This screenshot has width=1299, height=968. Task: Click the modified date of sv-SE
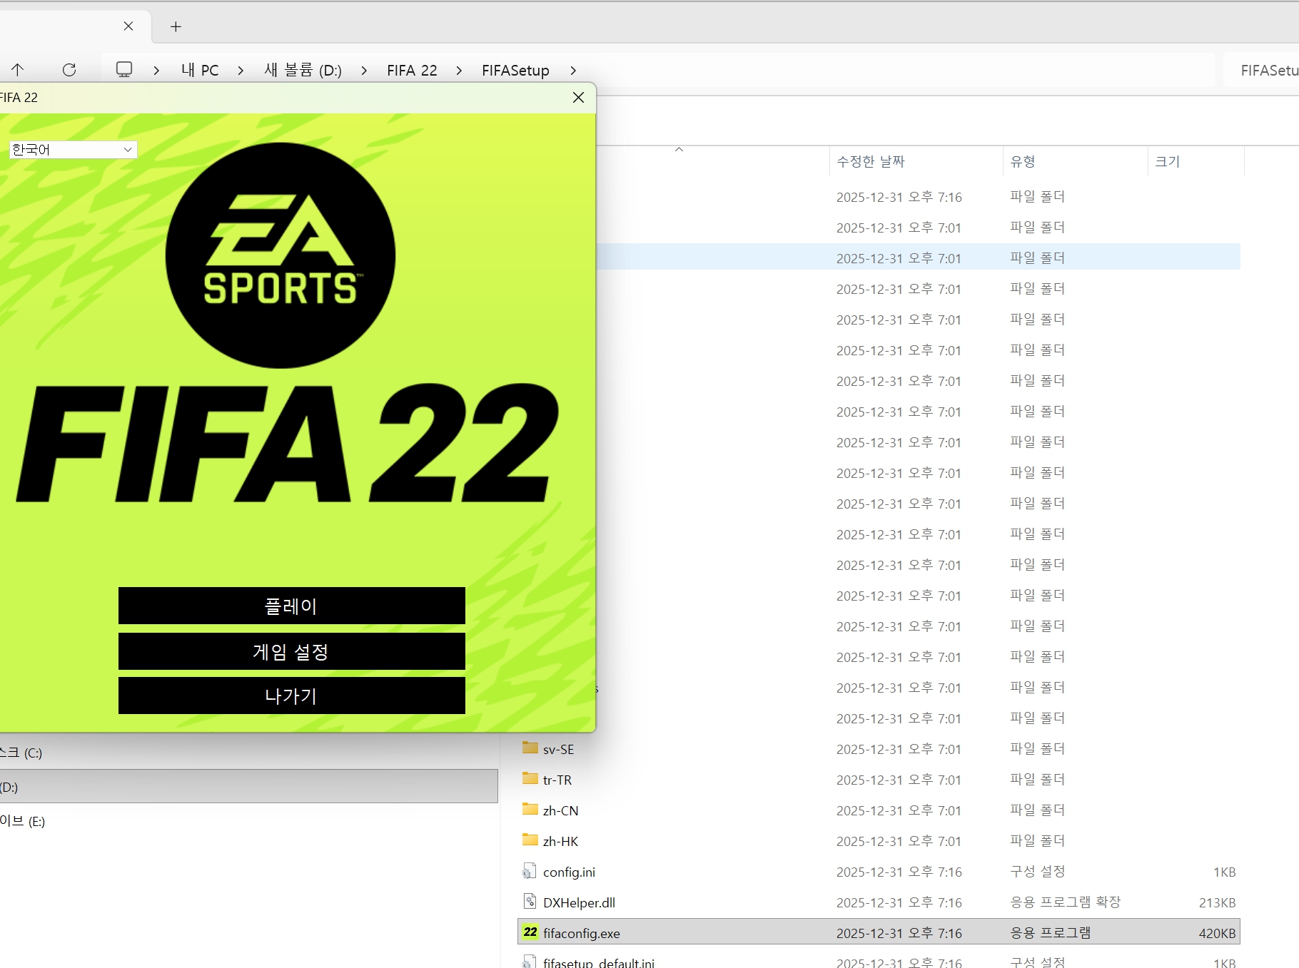tap(899, 749)
